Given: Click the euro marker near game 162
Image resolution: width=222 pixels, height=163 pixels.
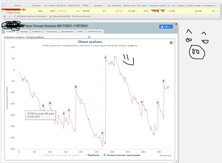Looking at the screenshot, I should 69,110.
